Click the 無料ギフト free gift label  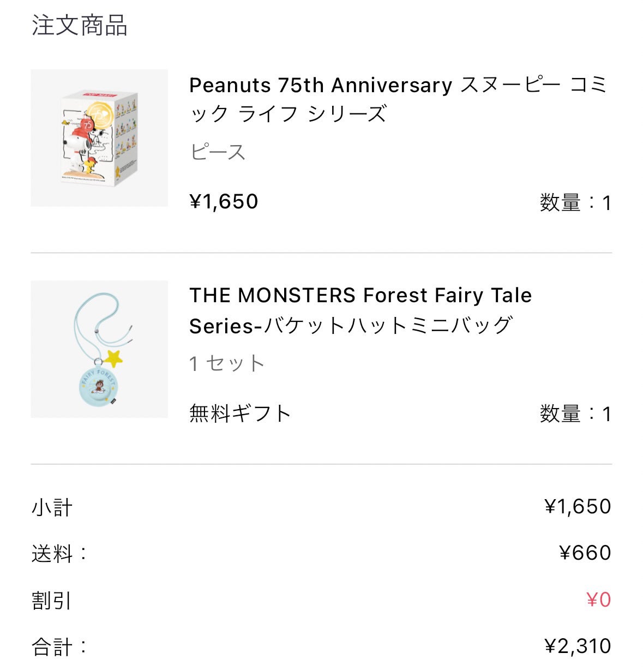coord(240,413)
